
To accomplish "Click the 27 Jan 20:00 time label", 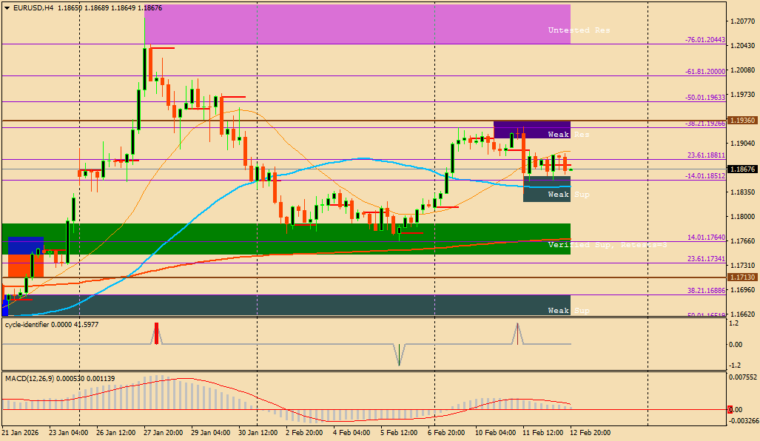I will pos(163,432).
